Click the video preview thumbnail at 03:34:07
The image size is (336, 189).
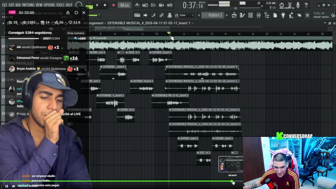point(231,164)
